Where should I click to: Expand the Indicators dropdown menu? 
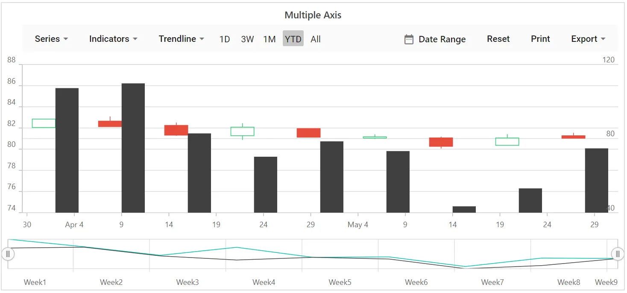pos(113,39)
